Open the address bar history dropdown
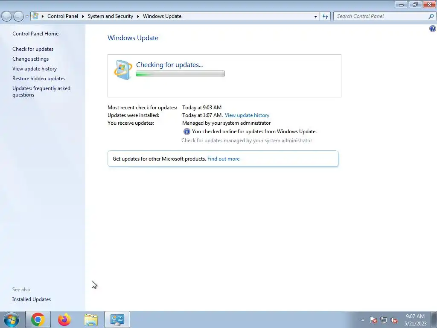The image size is (437, 328). coord(315,17)
